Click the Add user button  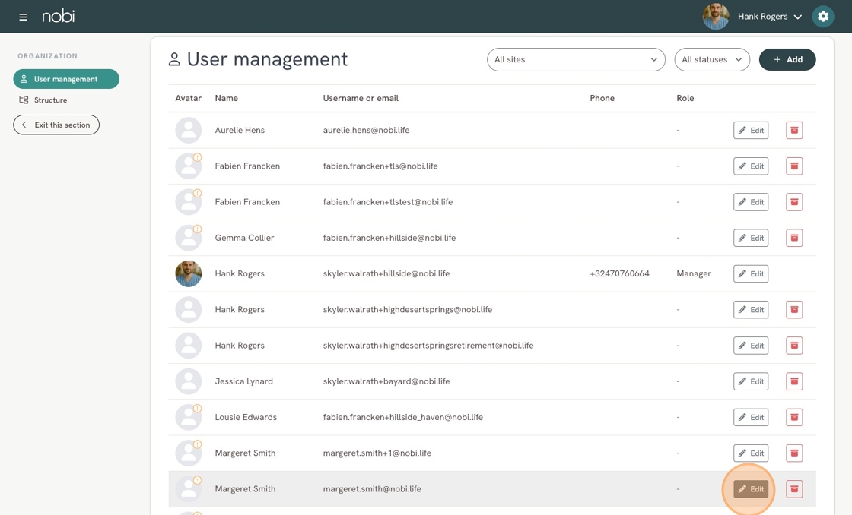(x=787, y=59)
